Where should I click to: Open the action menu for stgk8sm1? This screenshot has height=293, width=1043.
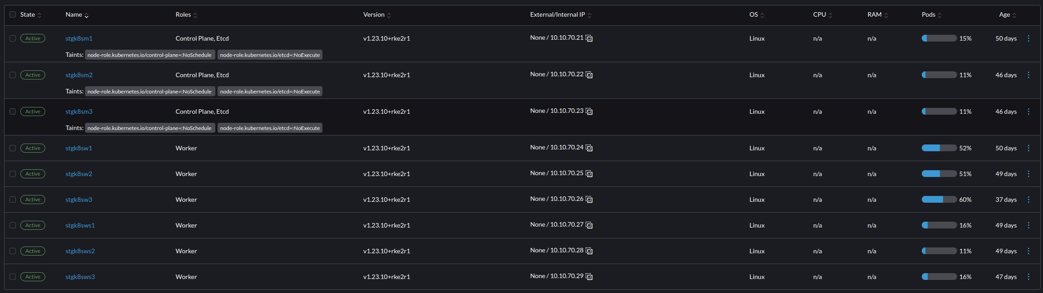click(x=1029, y=38)
